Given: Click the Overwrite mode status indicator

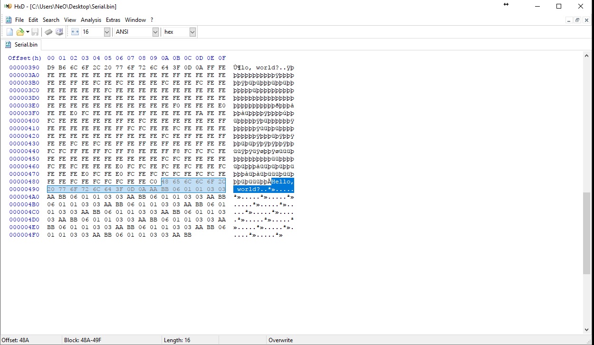Looking at the screenshot, I should pyautogui.click(x=280, y=340).
